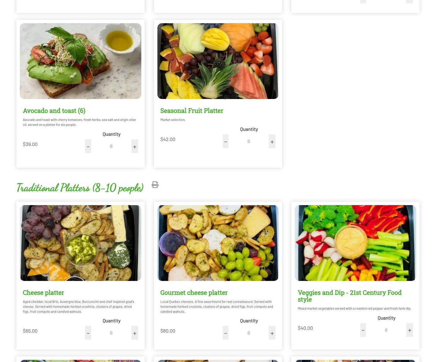Add one Cheese platter with plus button
Screen dimensions: 436x362
pos(135,333)
